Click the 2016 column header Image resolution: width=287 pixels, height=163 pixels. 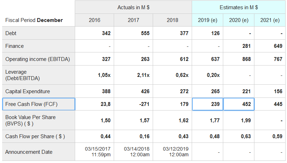[95, 20]
